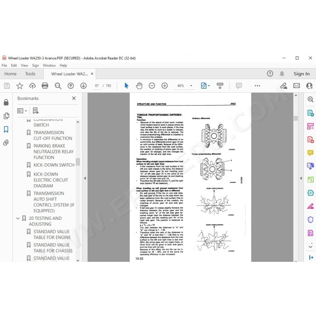Screen dimensions: 316x316
Task: Click page number field 87
Action: 97,86
